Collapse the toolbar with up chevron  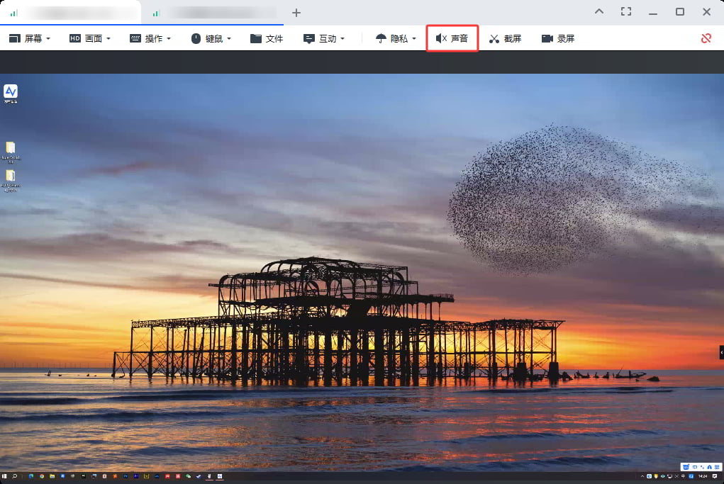click(599, 11)
